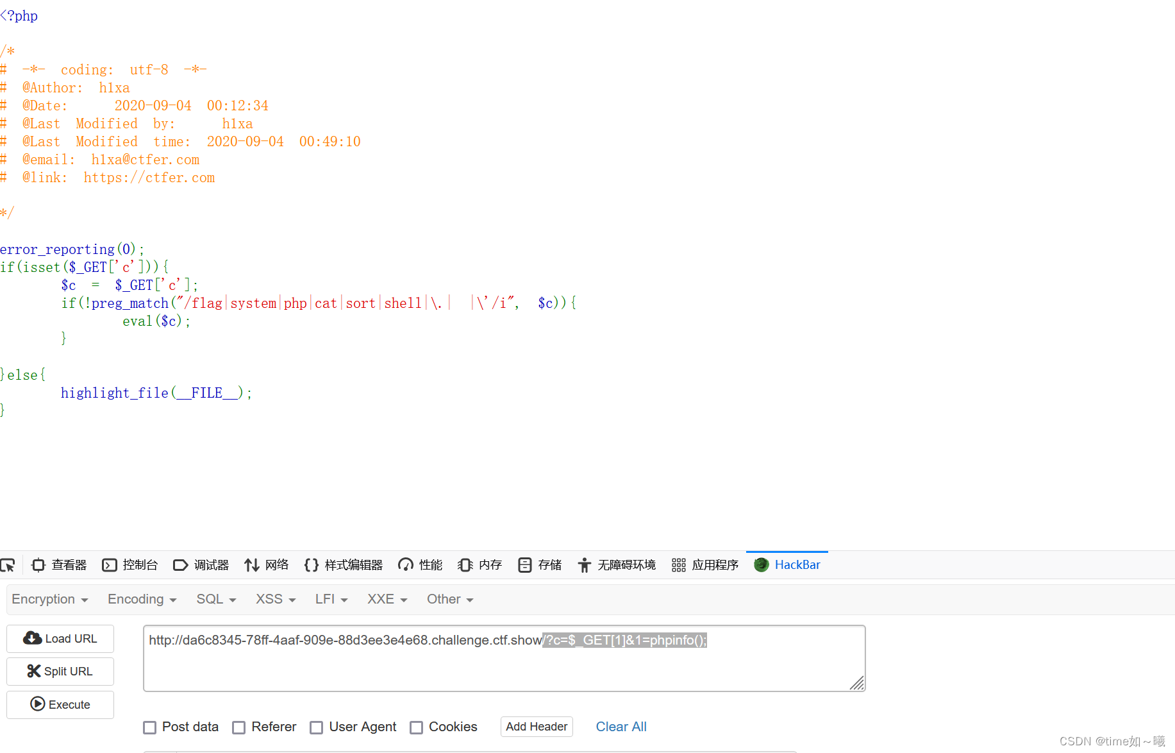Enable the Cookies checkbox
The width and height of the screenshot is (1175, 753).
417,727
